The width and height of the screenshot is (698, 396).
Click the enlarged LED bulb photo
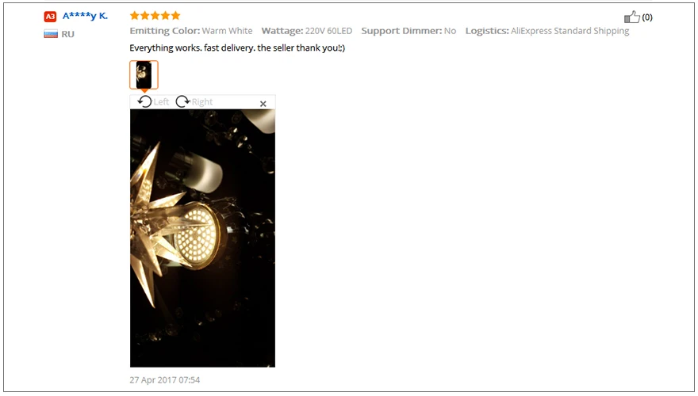click(x=202, y=238)
